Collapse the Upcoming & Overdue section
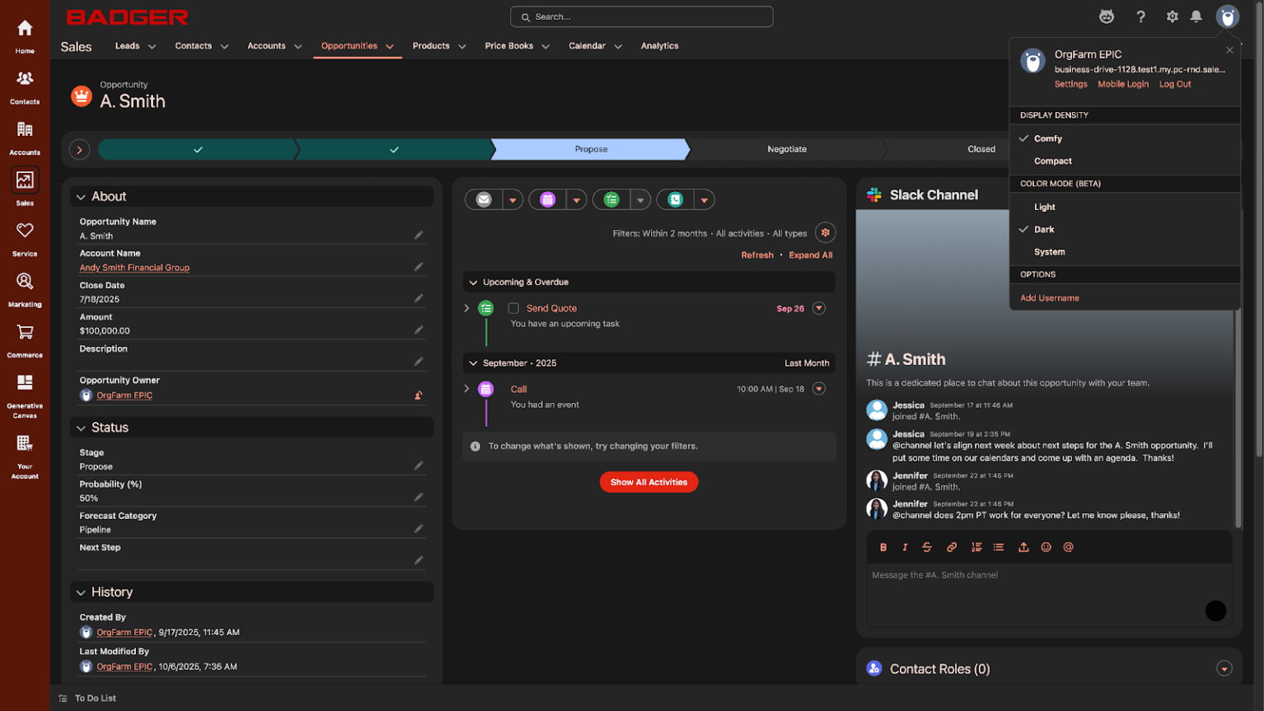Screen dimensions: 1264x711 [472, 282]
